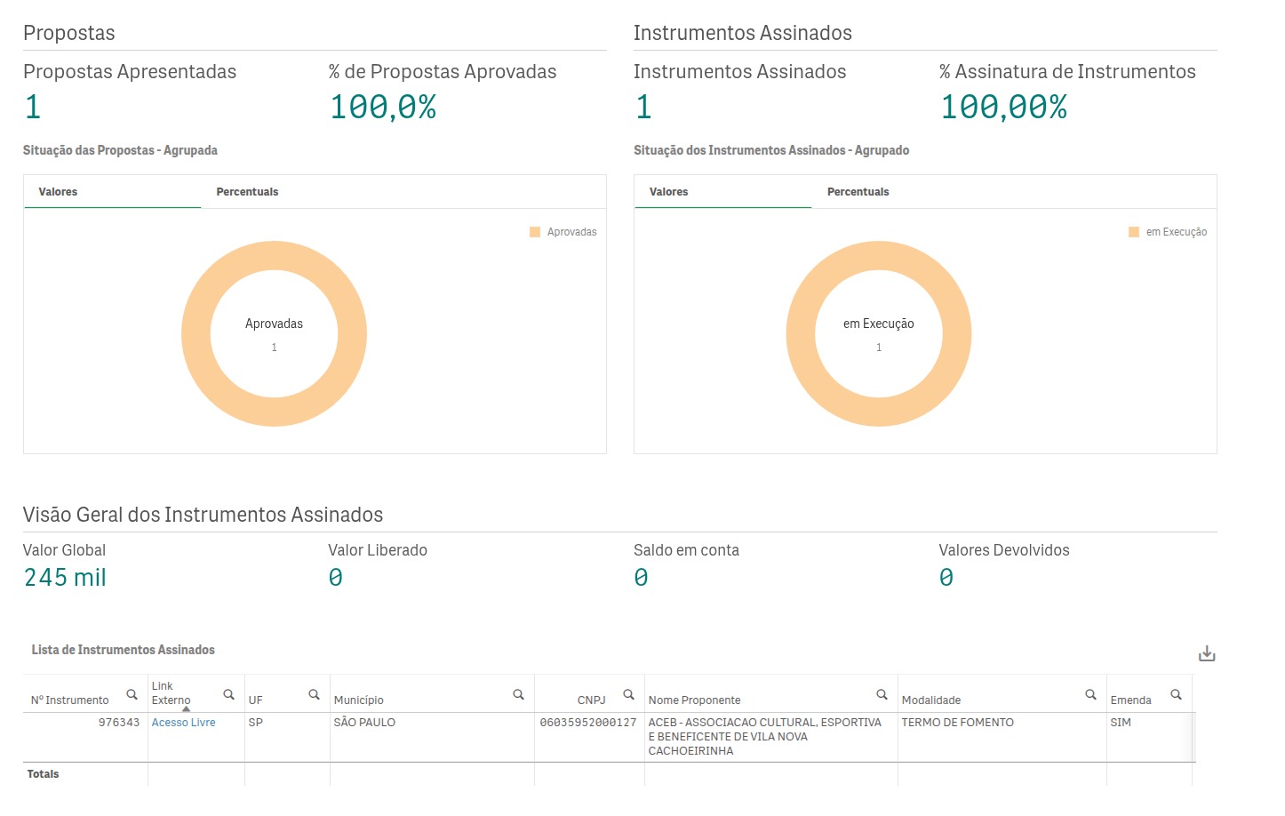Open search for the Nome Proponente column

[x=882, y=694]
